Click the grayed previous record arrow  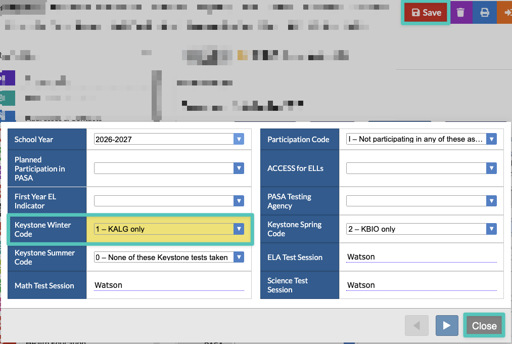click(416, 325)
